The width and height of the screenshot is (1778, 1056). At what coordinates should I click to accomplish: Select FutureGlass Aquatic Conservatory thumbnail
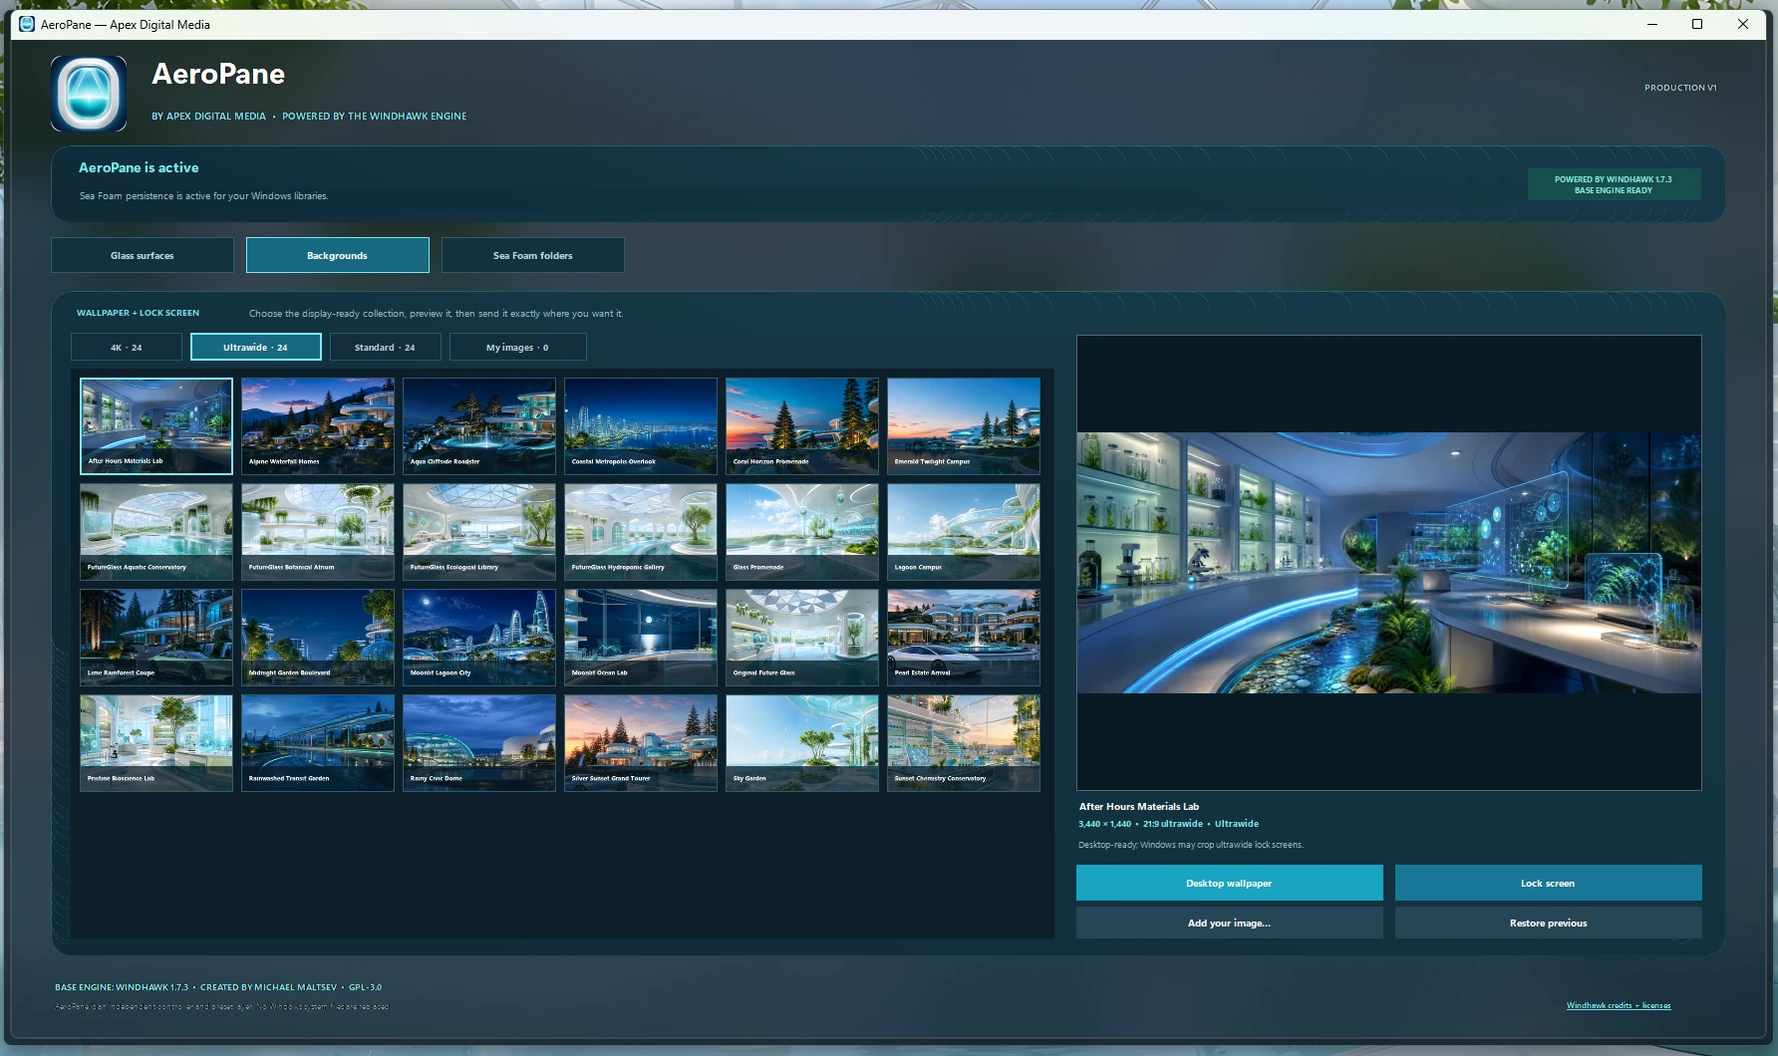(156, 532)
